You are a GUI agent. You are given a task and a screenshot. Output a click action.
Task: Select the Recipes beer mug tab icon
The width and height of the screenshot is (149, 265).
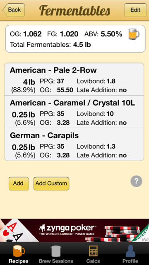(x=19, y=251)
